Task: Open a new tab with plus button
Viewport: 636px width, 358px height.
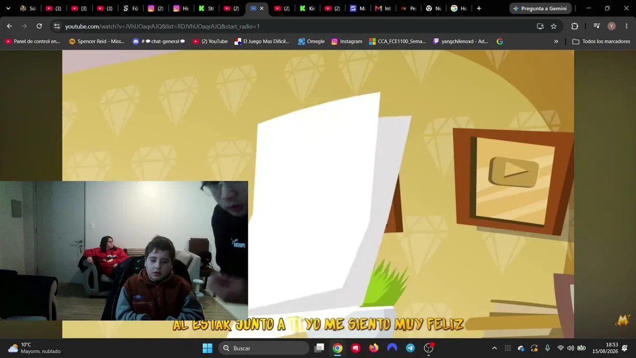Action: (478, 8)
